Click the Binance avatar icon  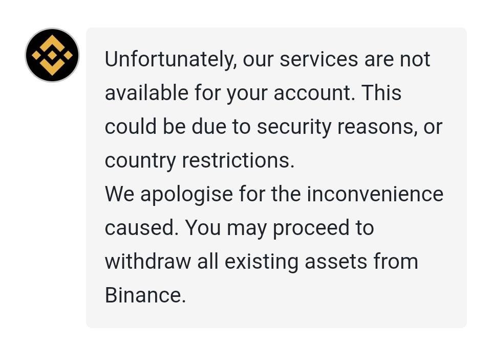pos(52,55)
